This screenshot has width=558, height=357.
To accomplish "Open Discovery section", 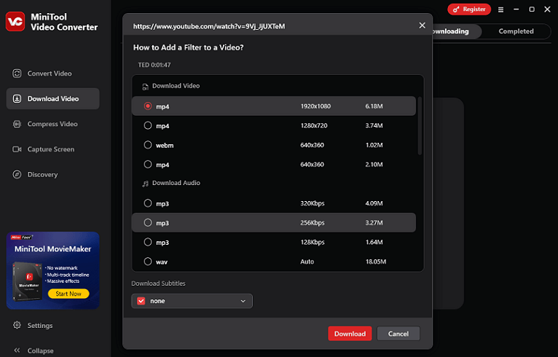I will (52, 174).
